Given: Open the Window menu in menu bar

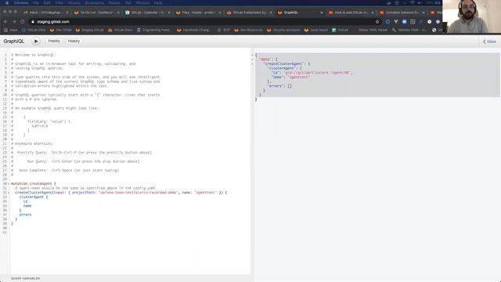Looking at the screenshot, I should point(142,3).
